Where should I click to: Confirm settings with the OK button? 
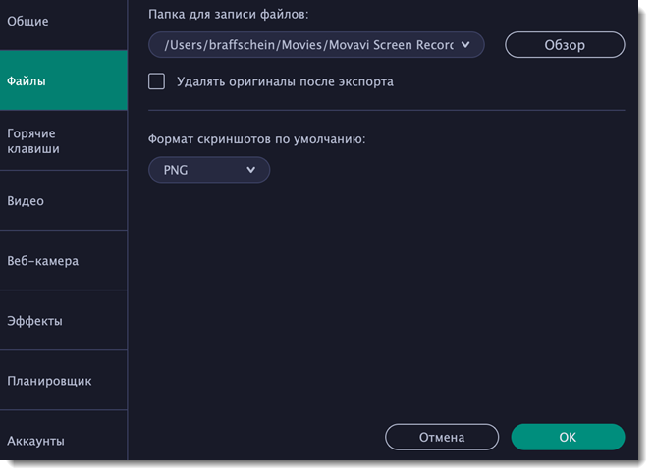click(x=568, y=437)
